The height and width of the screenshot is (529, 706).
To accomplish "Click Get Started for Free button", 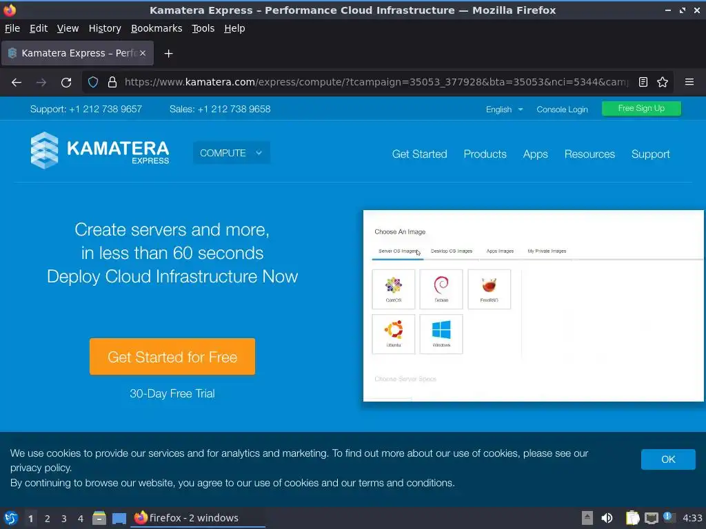I will [x=172, y=357].
